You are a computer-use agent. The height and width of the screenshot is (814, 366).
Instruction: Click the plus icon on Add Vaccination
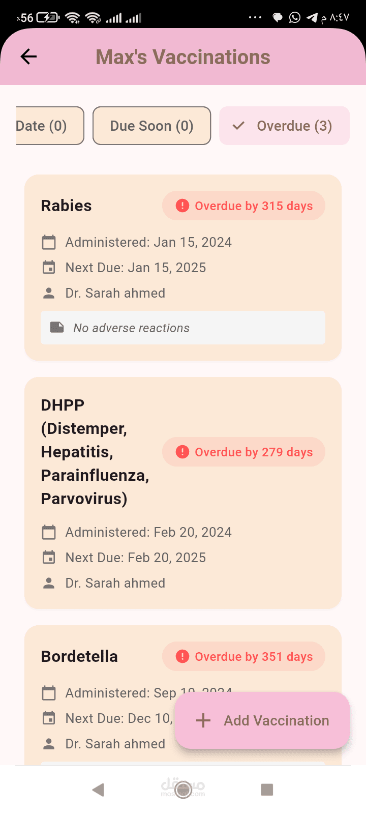203,720
